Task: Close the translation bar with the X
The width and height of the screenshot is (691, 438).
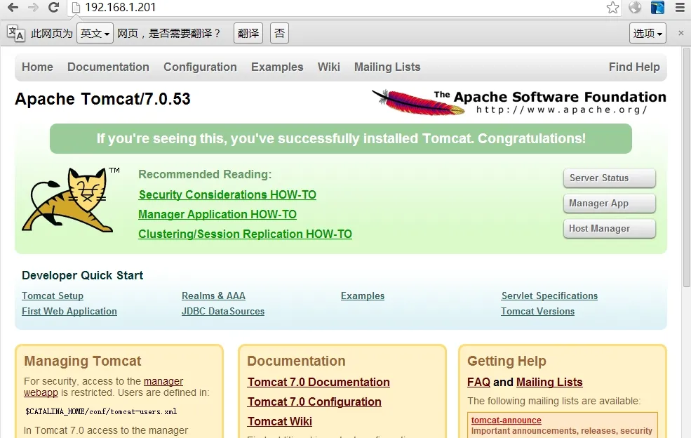Action: pyautogui.click(x=681, y=33)
